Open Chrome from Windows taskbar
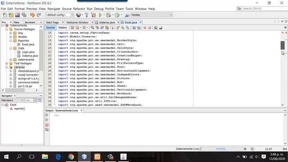 click(x=71, y=157)
